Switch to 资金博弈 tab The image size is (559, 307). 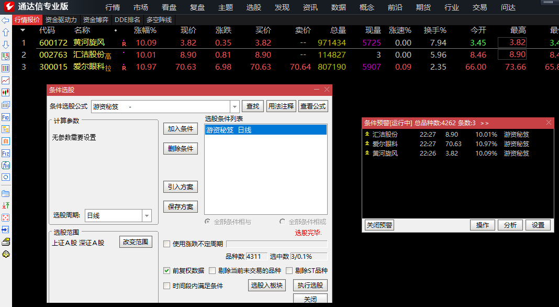click(96, 20)
